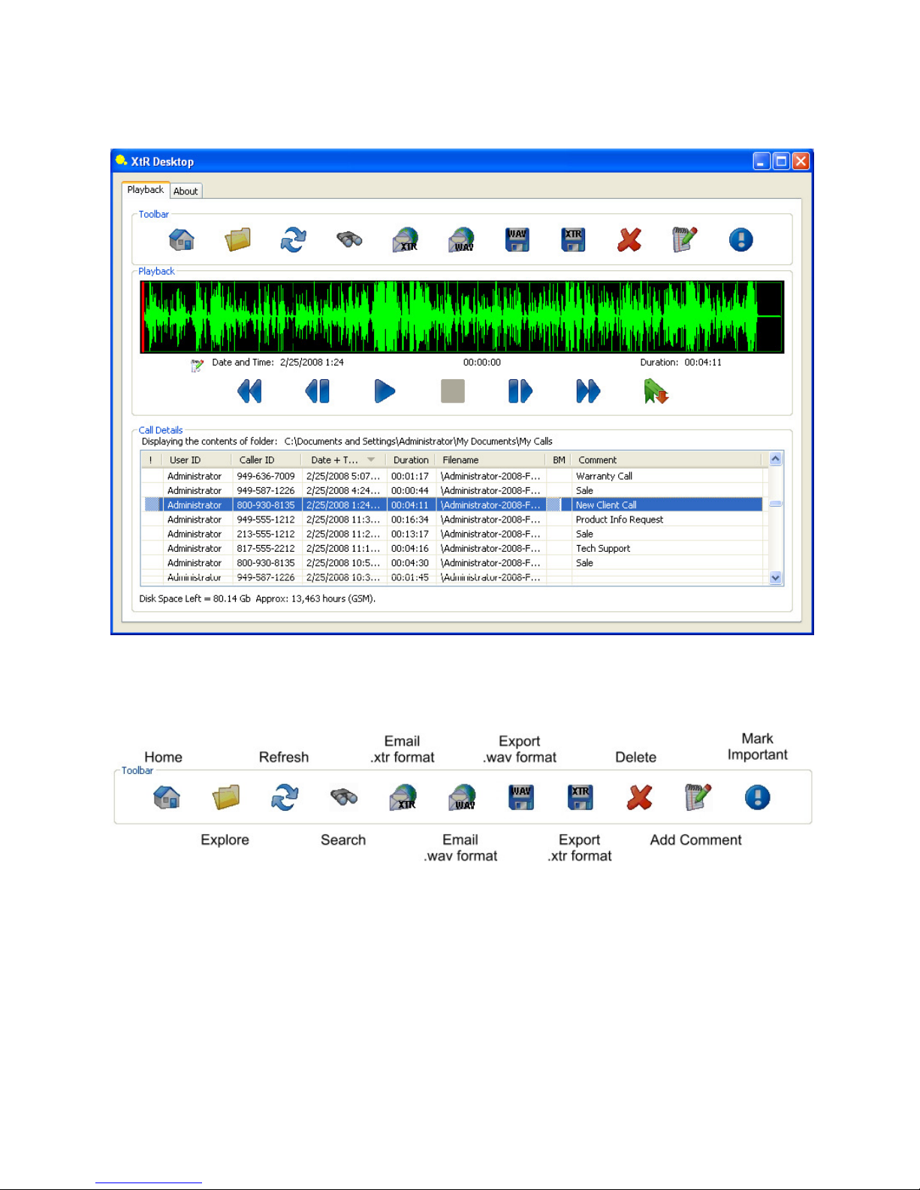Open Search binoculars icon in XtR Desktop toolbar
Image resolution: width=920 pixels, height=1190 pixels.
(349, 240)
